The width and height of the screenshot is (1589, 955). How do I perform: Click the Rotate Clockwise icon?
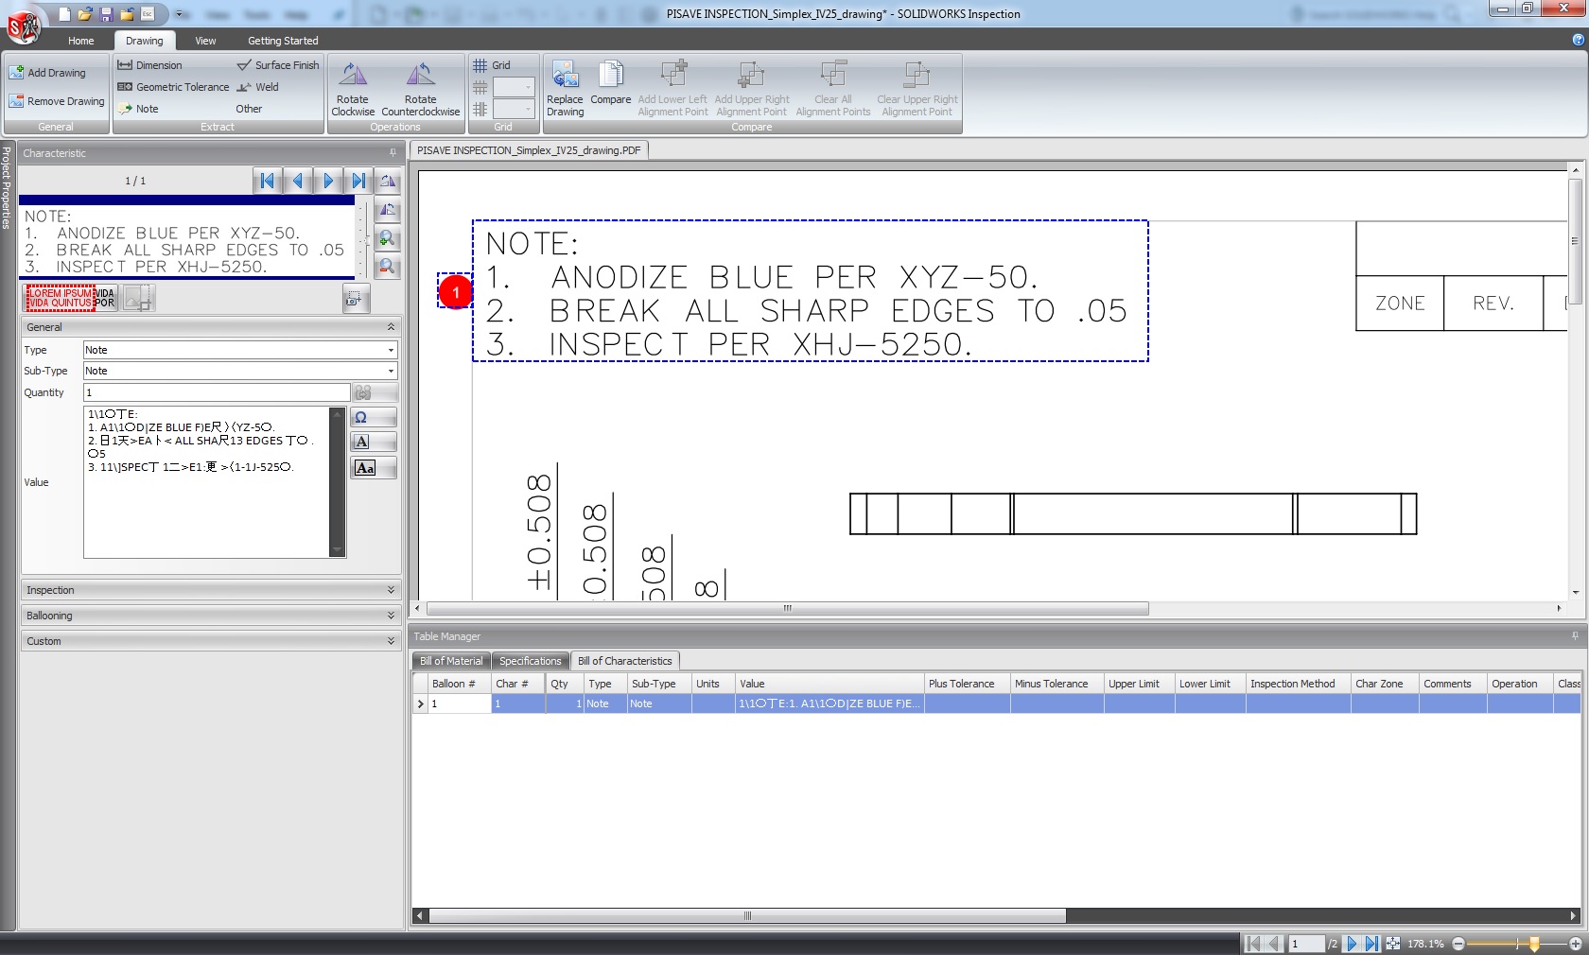[353, 77]
